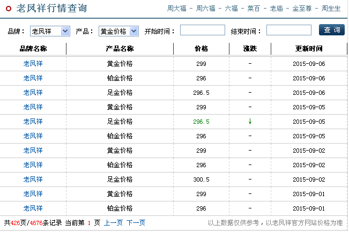This screenshot has width=349, height=232.
Task: Click 黄金价格 in the 2015-09-02 row
Action: 120,151
